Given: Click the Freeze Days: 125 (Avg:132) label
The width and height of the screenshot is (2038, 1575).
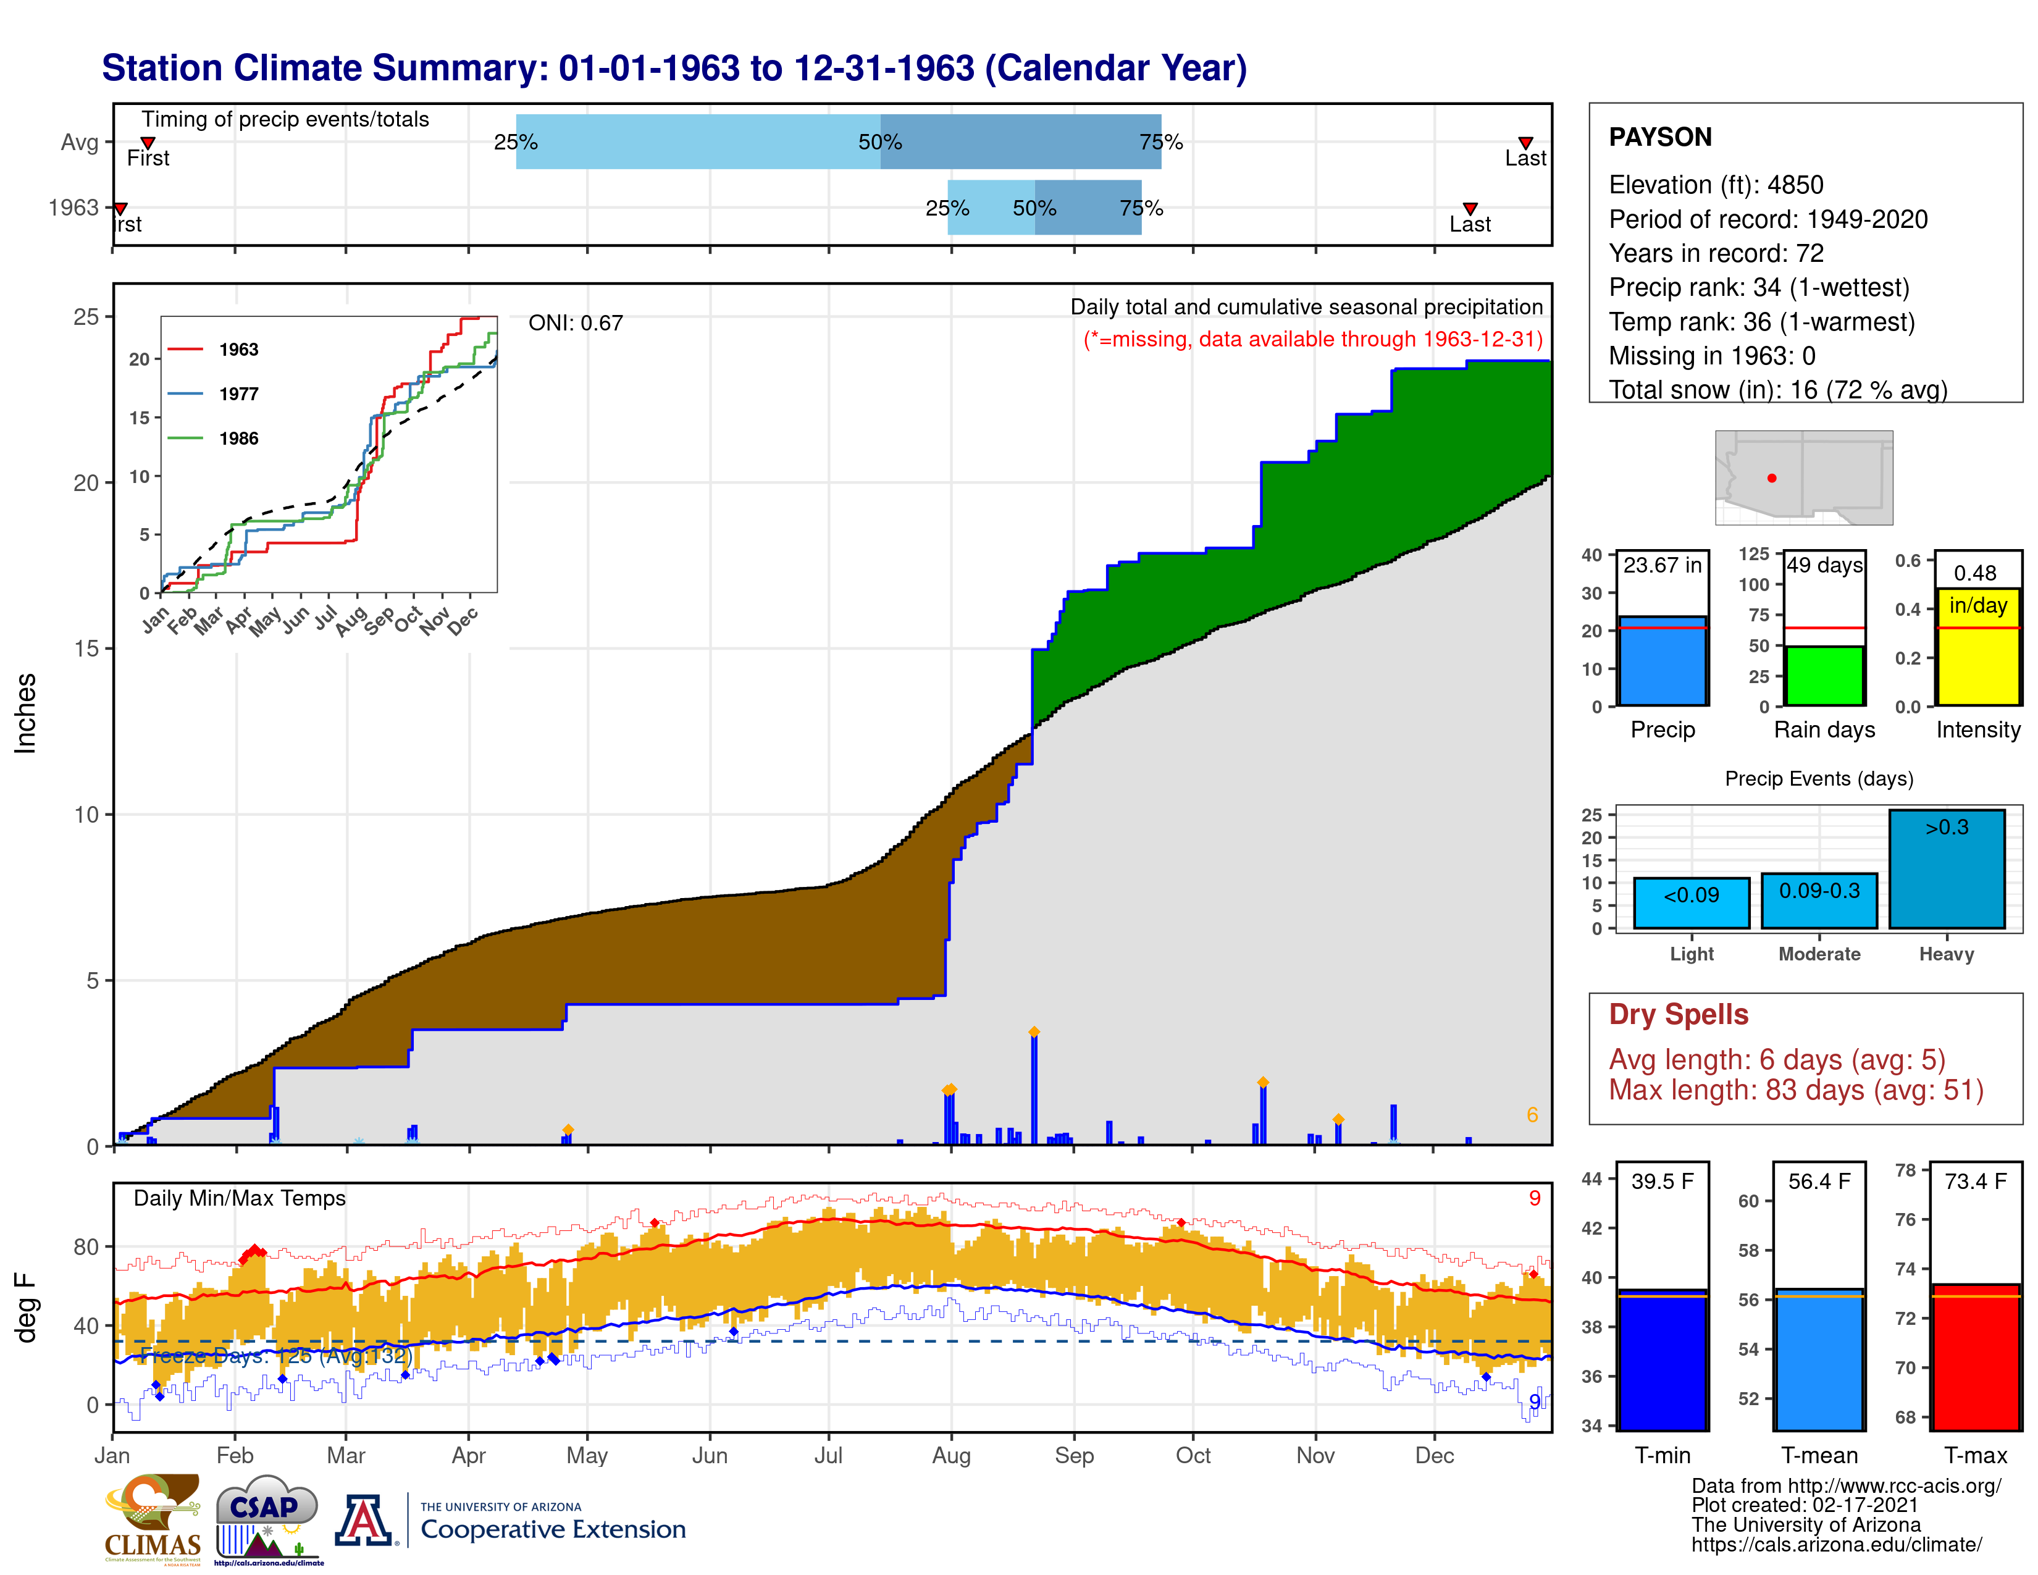Looking at the screenshot, I should tap(275, 1356).
